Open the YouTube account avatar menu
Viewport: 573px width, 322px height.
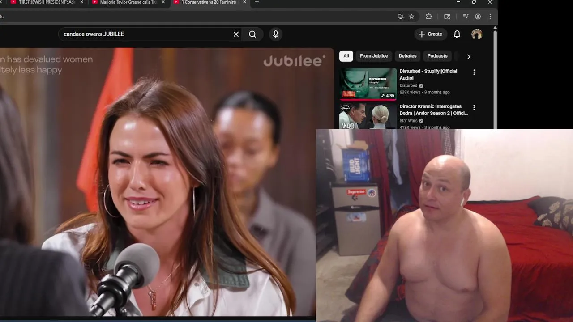click(477, 34)
